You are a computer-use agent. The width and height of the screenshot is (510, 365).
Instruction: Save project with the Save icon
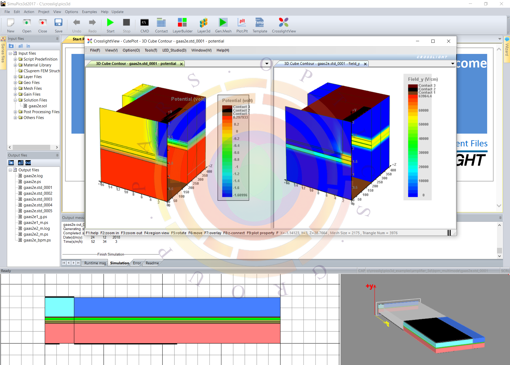tap(58, 25)
